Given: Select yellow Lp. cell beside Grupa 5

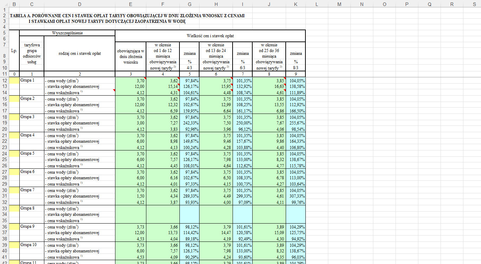Looking at the screenshot, I should coord(14,154).
